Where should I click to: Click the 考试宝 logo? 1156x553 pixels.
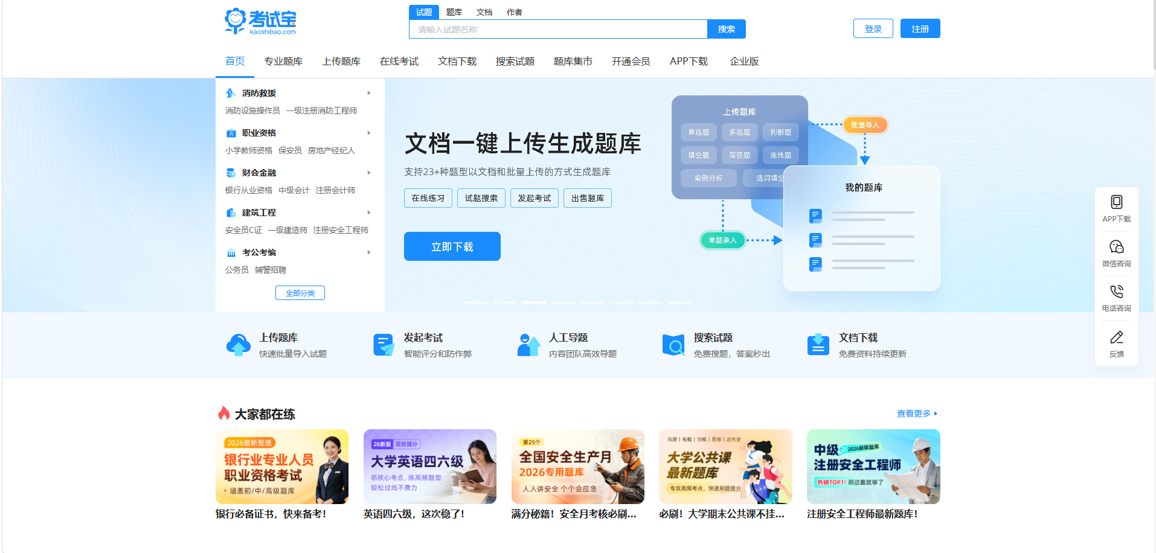click(260, 22)
